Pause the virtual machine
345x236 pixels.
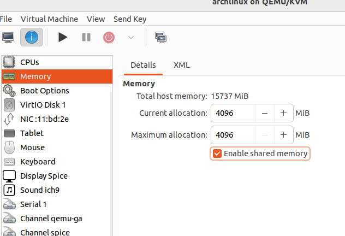tap(86, 37)
